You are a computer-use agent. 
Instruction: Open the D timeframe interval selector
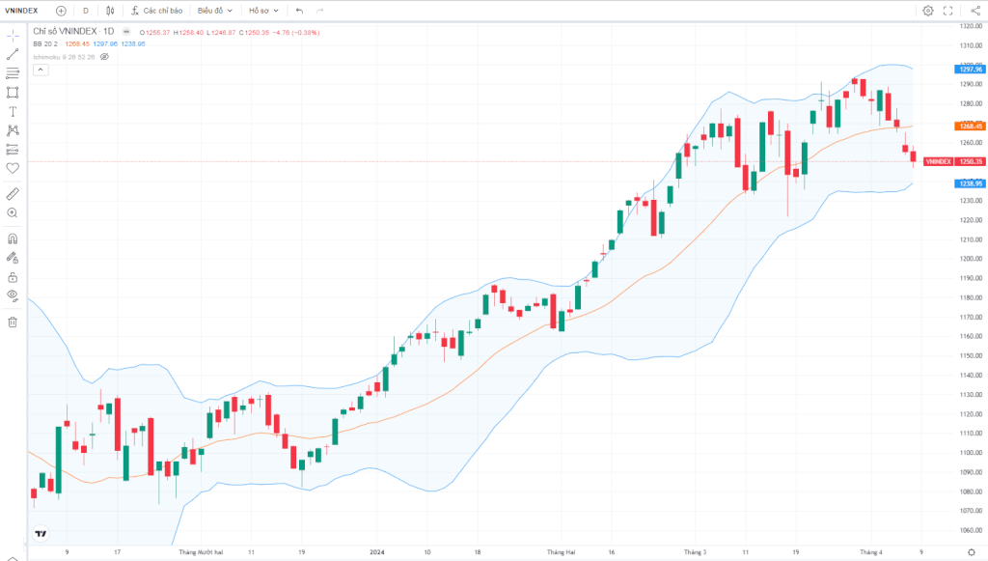pos(86,11)
